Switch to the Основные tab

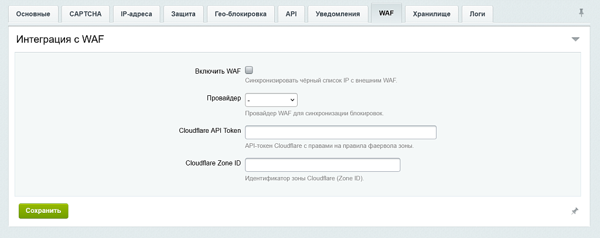pos(33,14)
